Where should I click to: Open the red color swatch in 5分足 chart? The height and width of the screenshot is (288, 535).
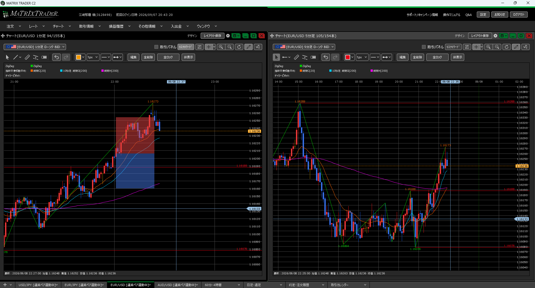(349, 57)
